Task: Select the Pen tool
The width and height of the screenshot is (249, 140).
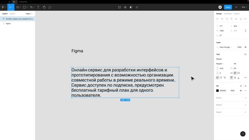Action: 31,7
